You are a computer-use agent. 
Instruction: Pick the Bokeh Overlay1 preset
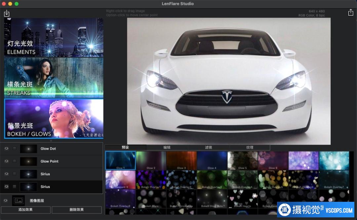(151, 180)
